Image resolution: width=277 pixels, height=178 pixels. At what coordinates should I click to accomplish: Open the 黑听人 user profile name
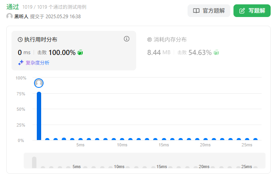tap(21, 17)
